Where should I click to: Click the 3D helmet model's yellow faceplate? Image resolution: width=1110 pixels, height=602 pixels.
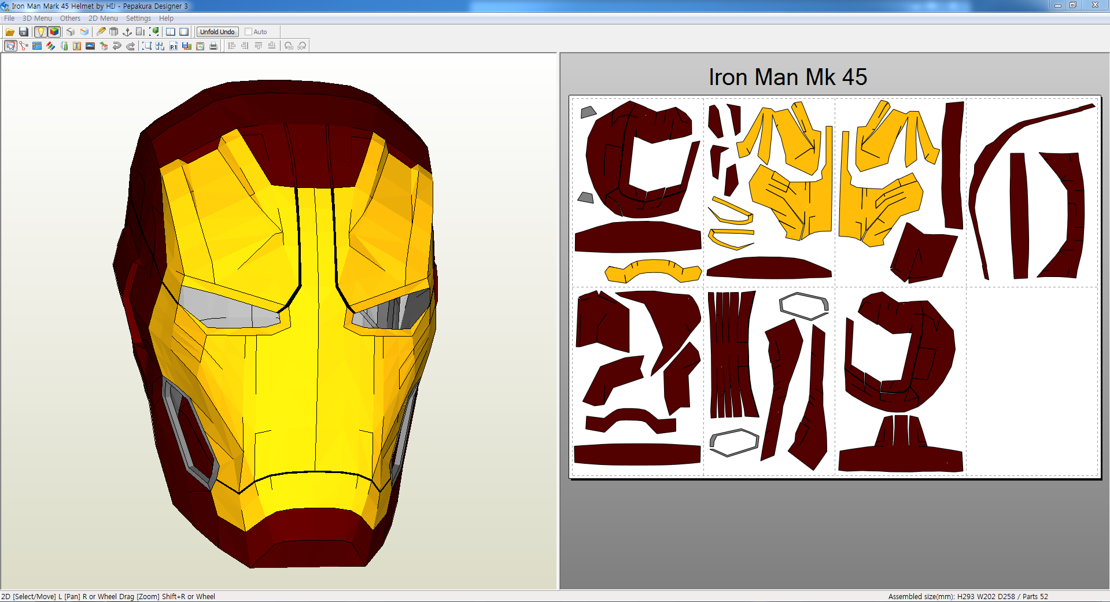coord(289,370)
